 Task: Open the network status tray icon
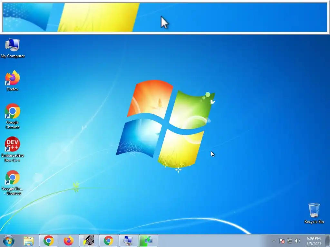pyautogui.click(x=290, y=241)
